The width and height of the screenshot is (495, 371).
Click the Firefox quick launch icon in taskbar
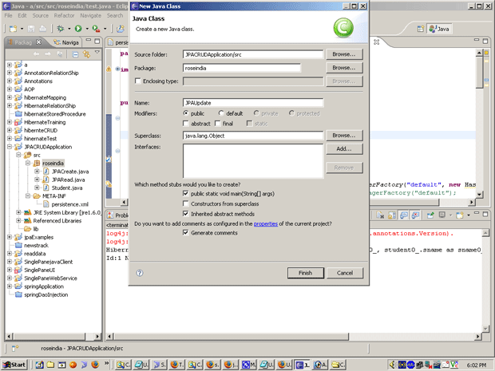pyautogui.click(x=95, y=365)
